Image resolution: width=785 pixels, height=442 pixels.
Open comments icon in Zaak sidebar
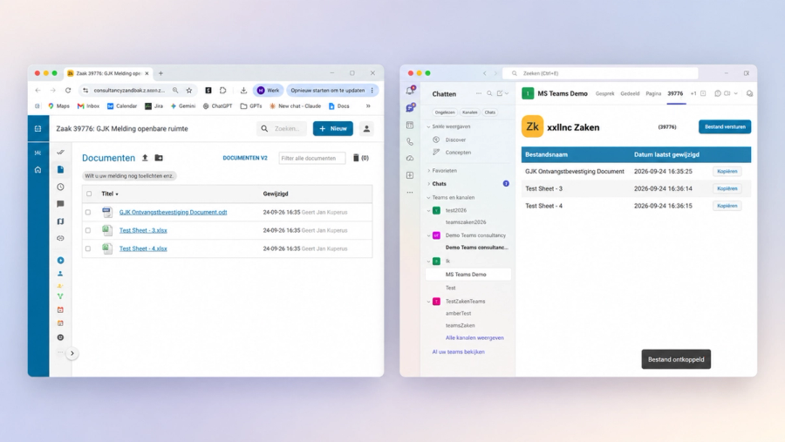tap(60, 204)
